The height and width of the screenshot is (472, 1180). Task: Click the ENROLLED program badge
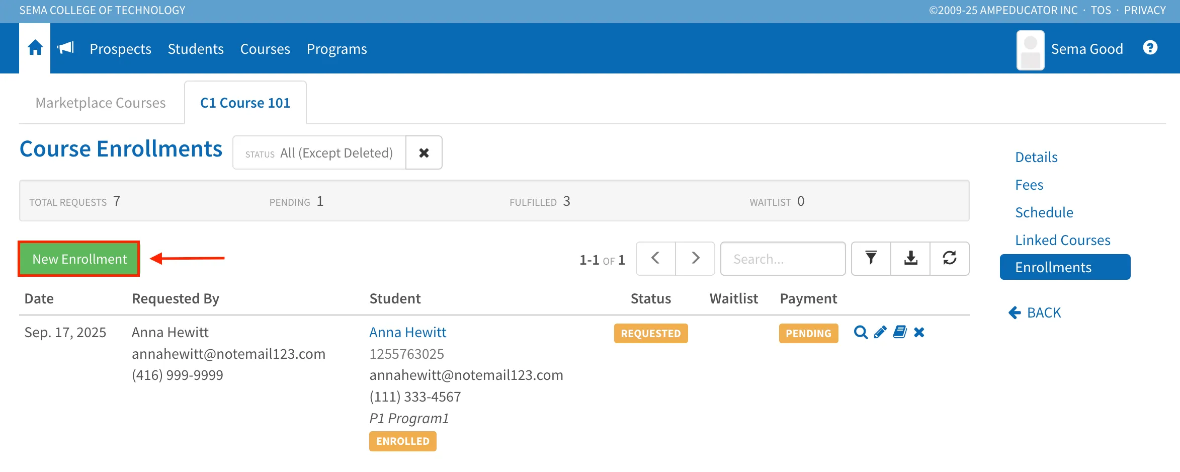click(x=403, y=441)
